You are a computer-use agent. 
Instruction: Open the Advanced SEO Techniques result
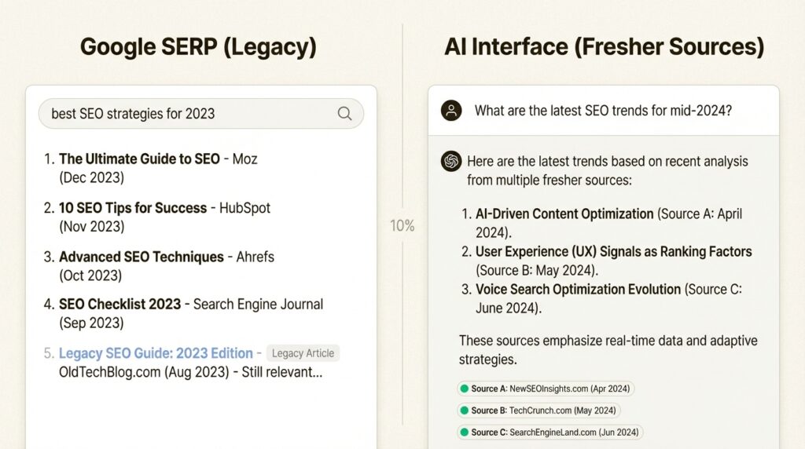(142, 257)
